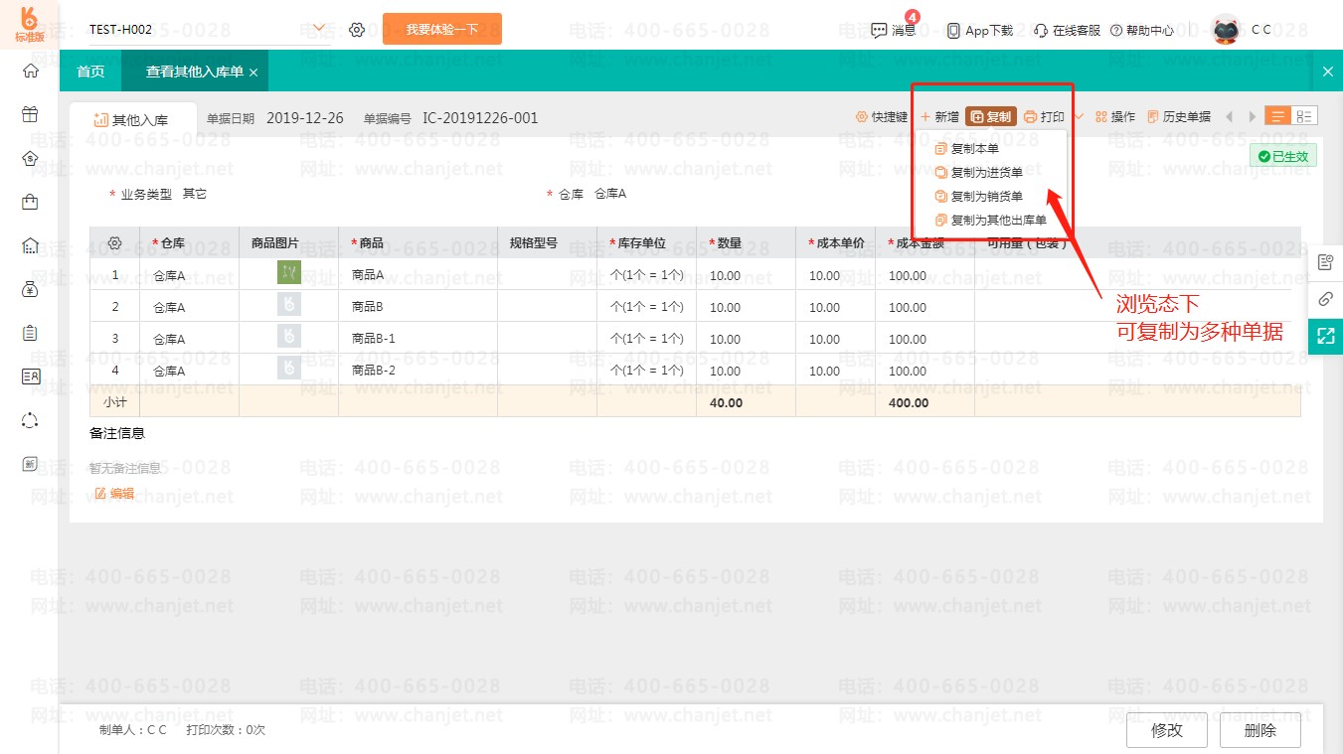The image size is (1343, 754).
Task: Click the 已生效 status badge
Action: click(x=1283, y=156)
